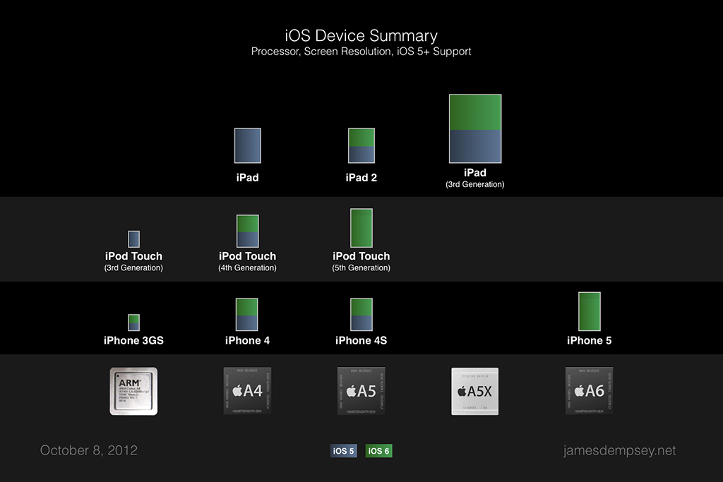The image size is (723, 482).
Task: Click the iOS Device Summary title
Action: 361,35
